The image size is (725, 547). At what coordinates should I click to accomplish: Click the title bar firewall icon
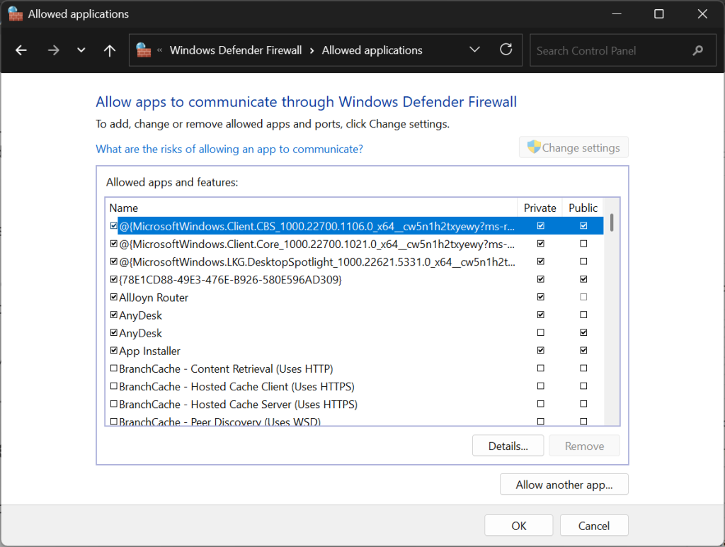[x=15, y=13]
